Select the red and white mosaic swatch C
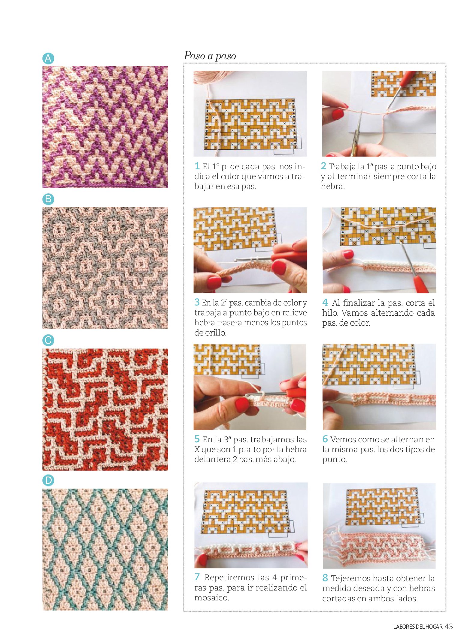 click(105, 409)
